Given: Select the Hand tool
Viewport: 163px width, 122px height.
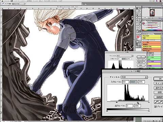Looking at the screenshot, I should click(x=137, y=34).
